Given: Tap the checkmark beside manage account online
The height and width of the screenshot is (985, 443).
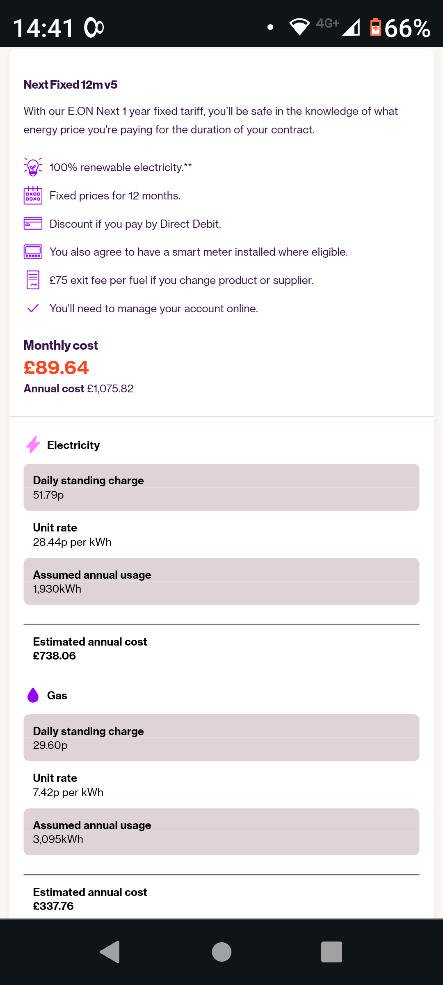Looking at the screenshot, I should click(33, 308).
